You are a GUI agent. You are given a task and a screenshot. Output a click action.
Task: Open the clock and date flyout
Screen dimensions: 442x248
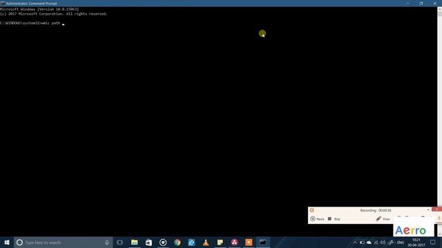pos(416,242)
